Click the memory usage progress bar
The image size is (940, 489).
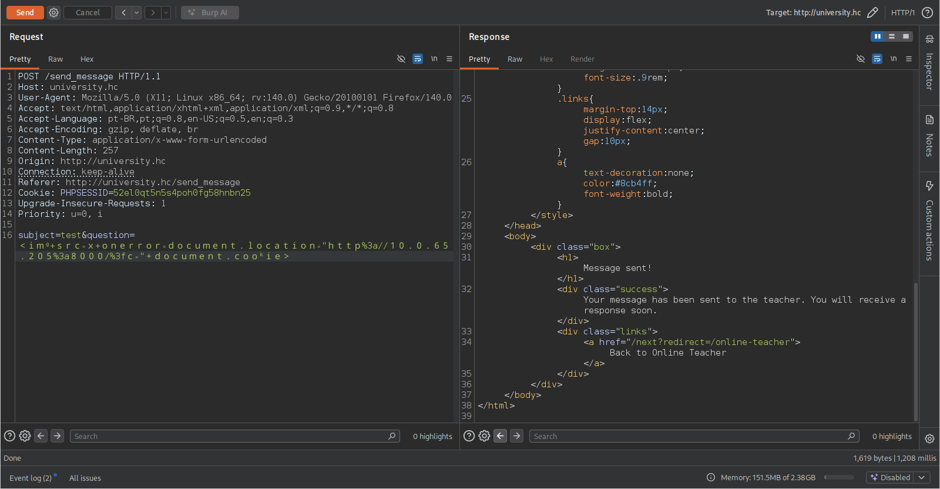[x=839, y=477]
